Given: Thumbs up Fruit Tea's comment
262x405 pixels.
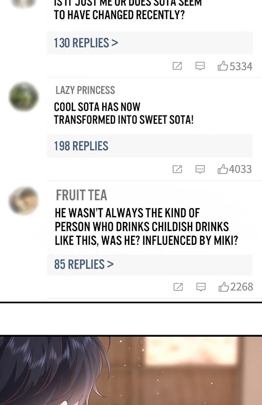Looking at the screenshot, I should (x=224, y=287).
